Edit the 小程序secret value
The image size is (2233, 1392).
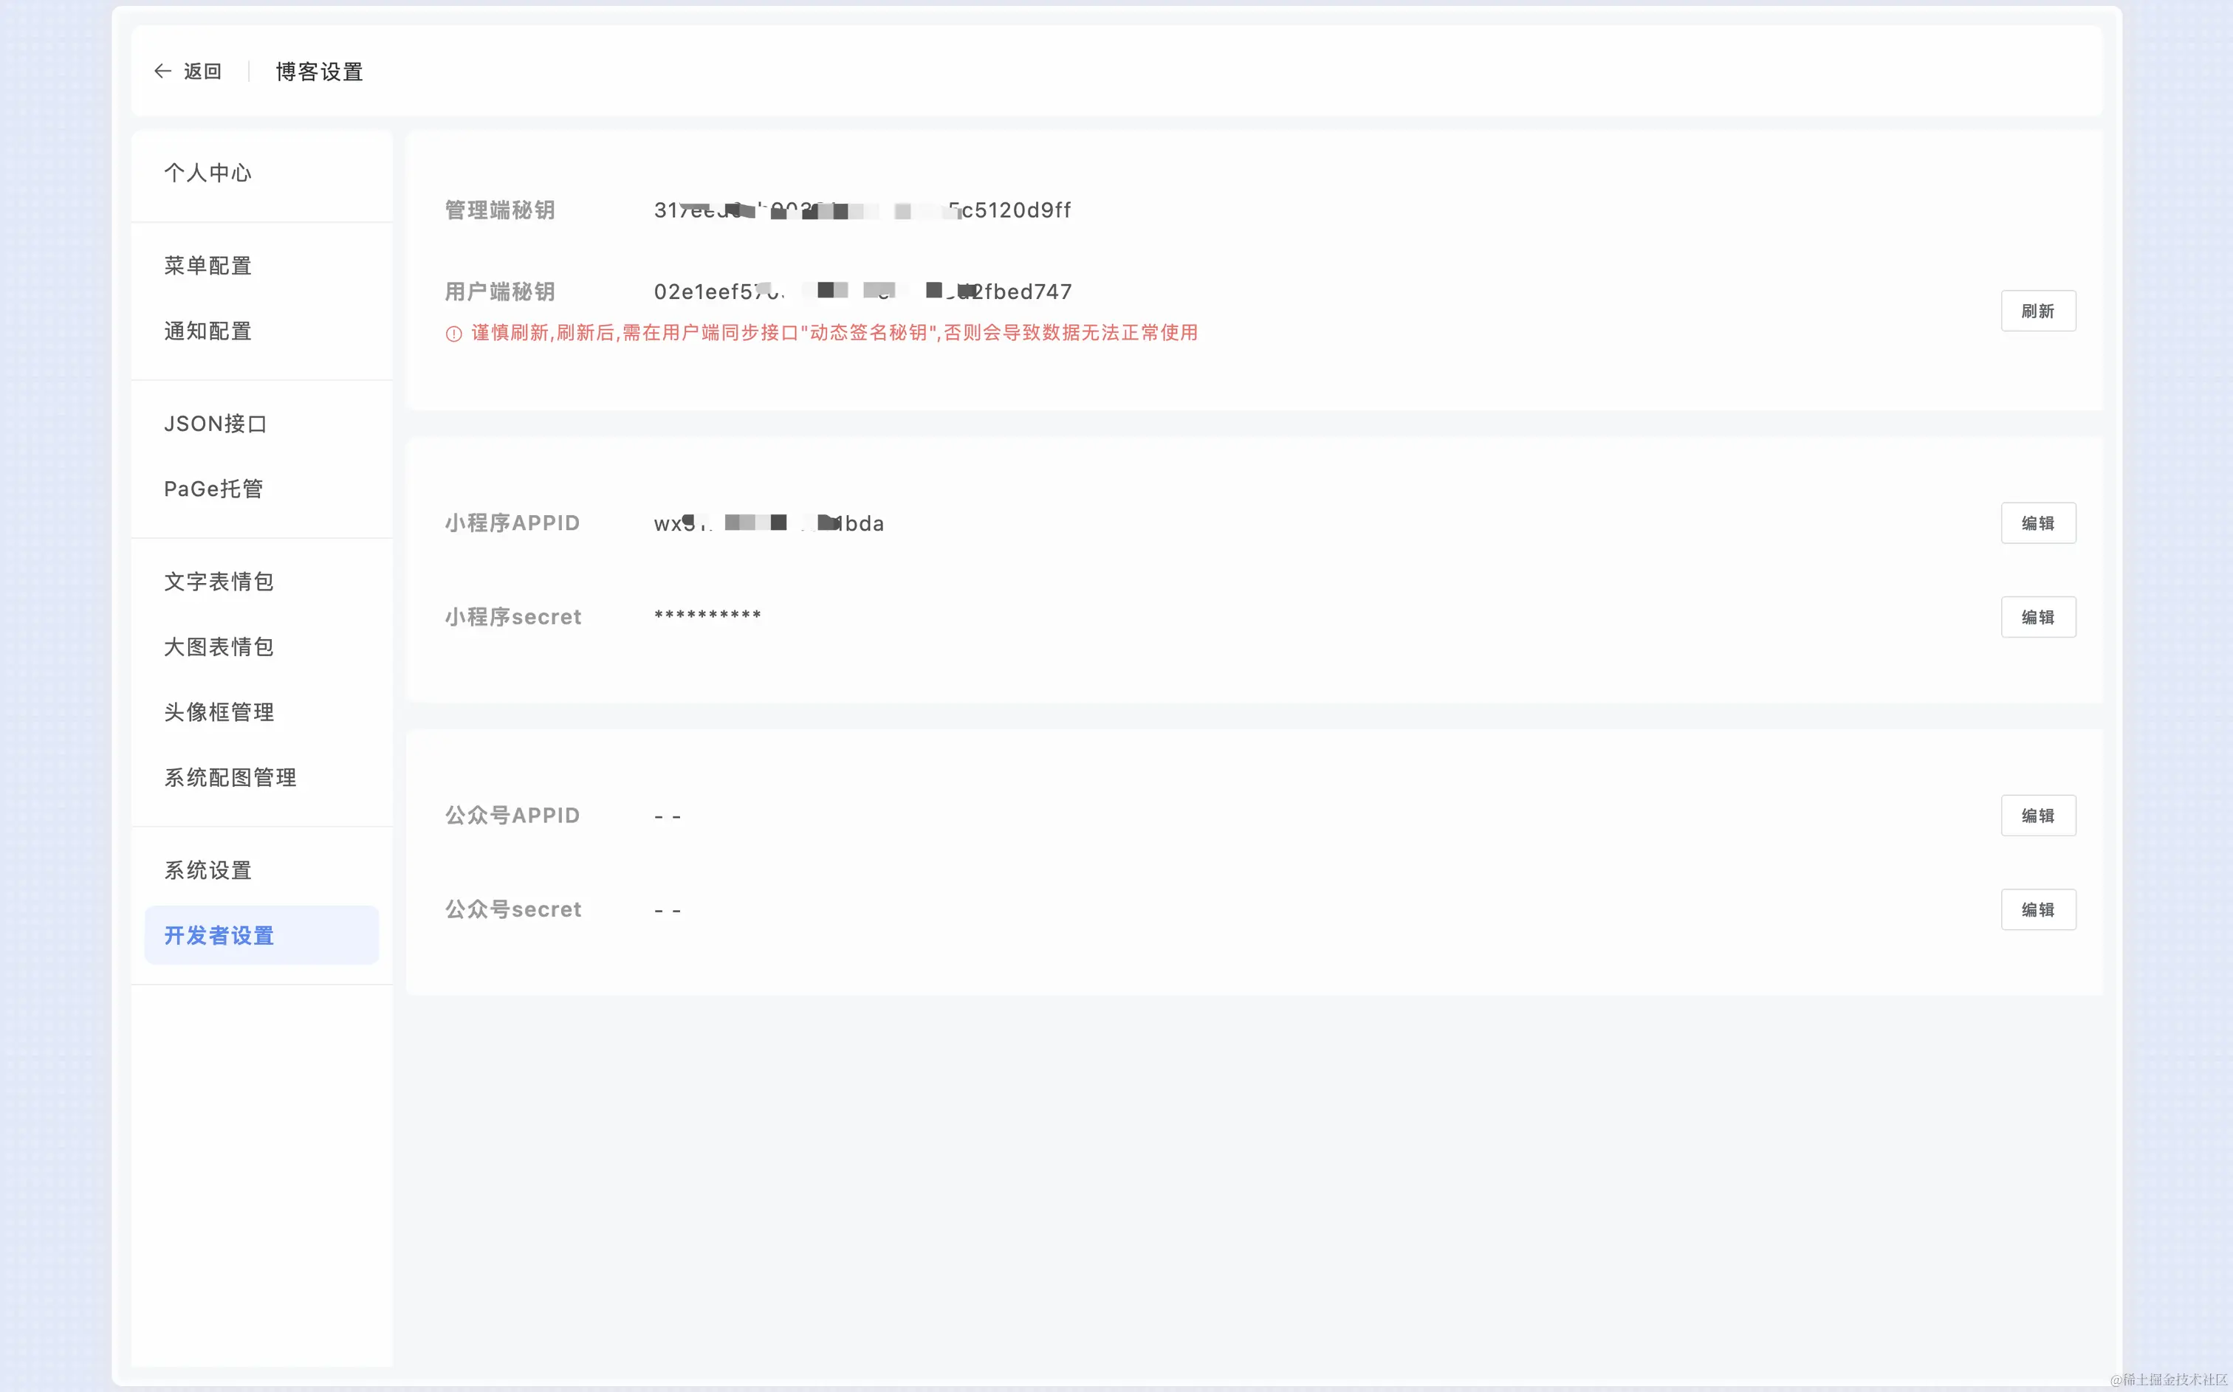click(2037, 618)
